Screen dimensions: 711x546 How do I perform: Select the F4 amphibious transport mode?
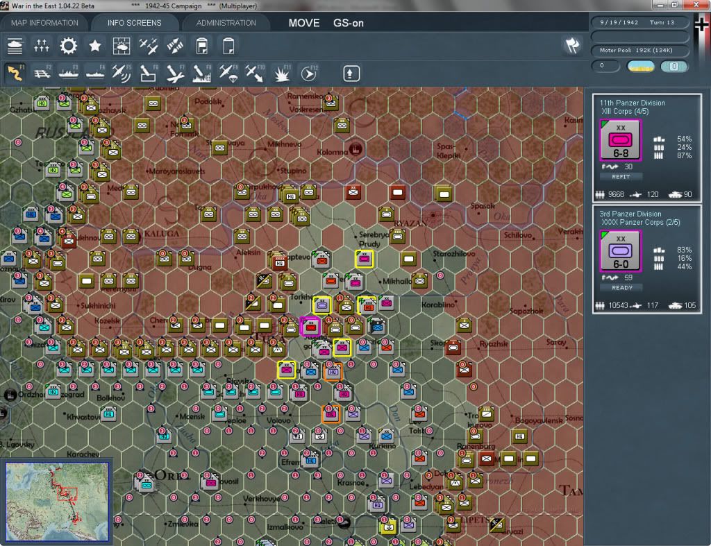[94, 74]
